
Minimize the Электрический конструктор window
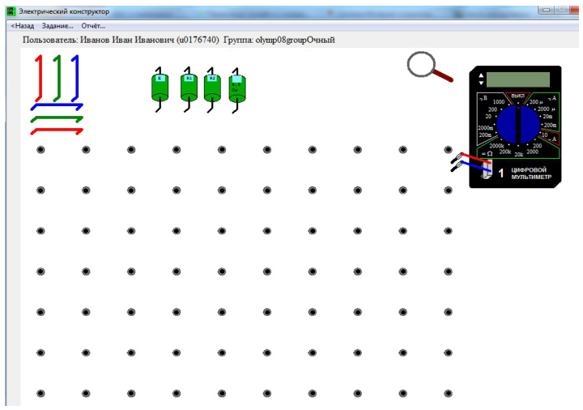(x=546, y=10)
